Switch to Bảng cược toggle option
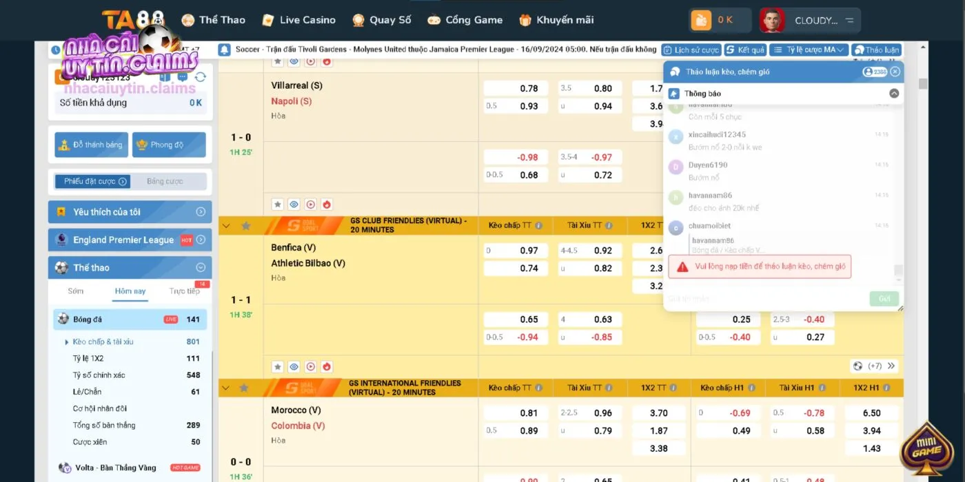965x482 pixels. click(165, 181)
